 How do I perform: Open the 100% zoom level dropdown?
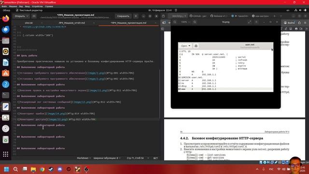pyautogui.click(x=185, y=22)
